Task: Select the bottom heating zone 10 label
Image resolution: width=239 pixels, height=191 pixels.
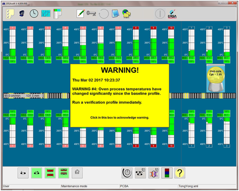Action: 171,146
